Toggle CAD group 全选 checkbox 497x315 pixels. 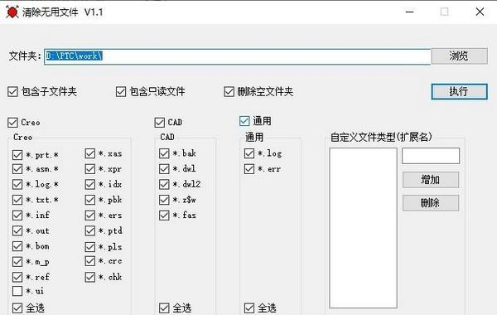(x=164, y=308)
